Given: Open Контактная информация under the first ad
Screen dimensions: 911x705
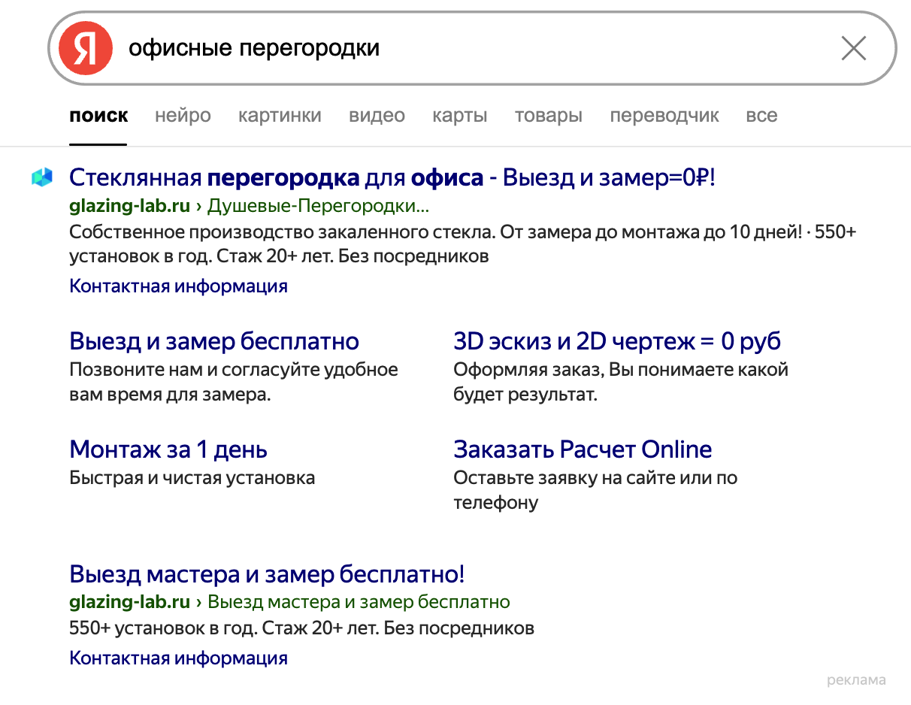Looking at the screenshot, I should pyautogui.click(x=178, y=286).
